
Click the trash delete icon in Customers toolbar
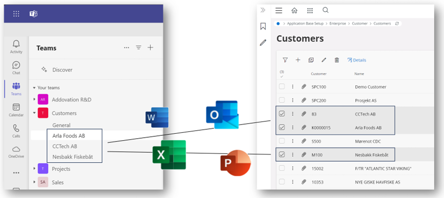(337, 60)
